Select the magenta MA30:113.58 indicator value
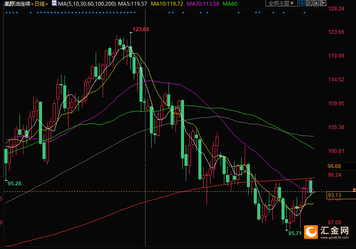 click(203, 4)
